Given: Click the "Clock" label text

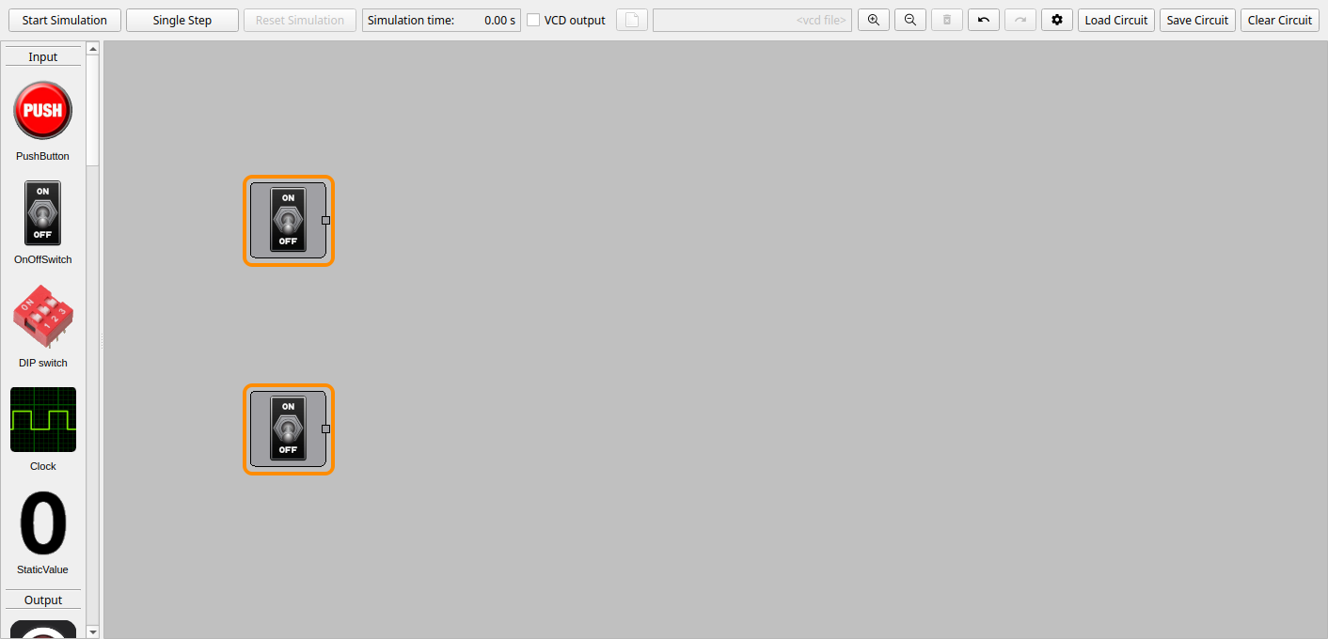Looking at the screenshot, I should point(42,466).
